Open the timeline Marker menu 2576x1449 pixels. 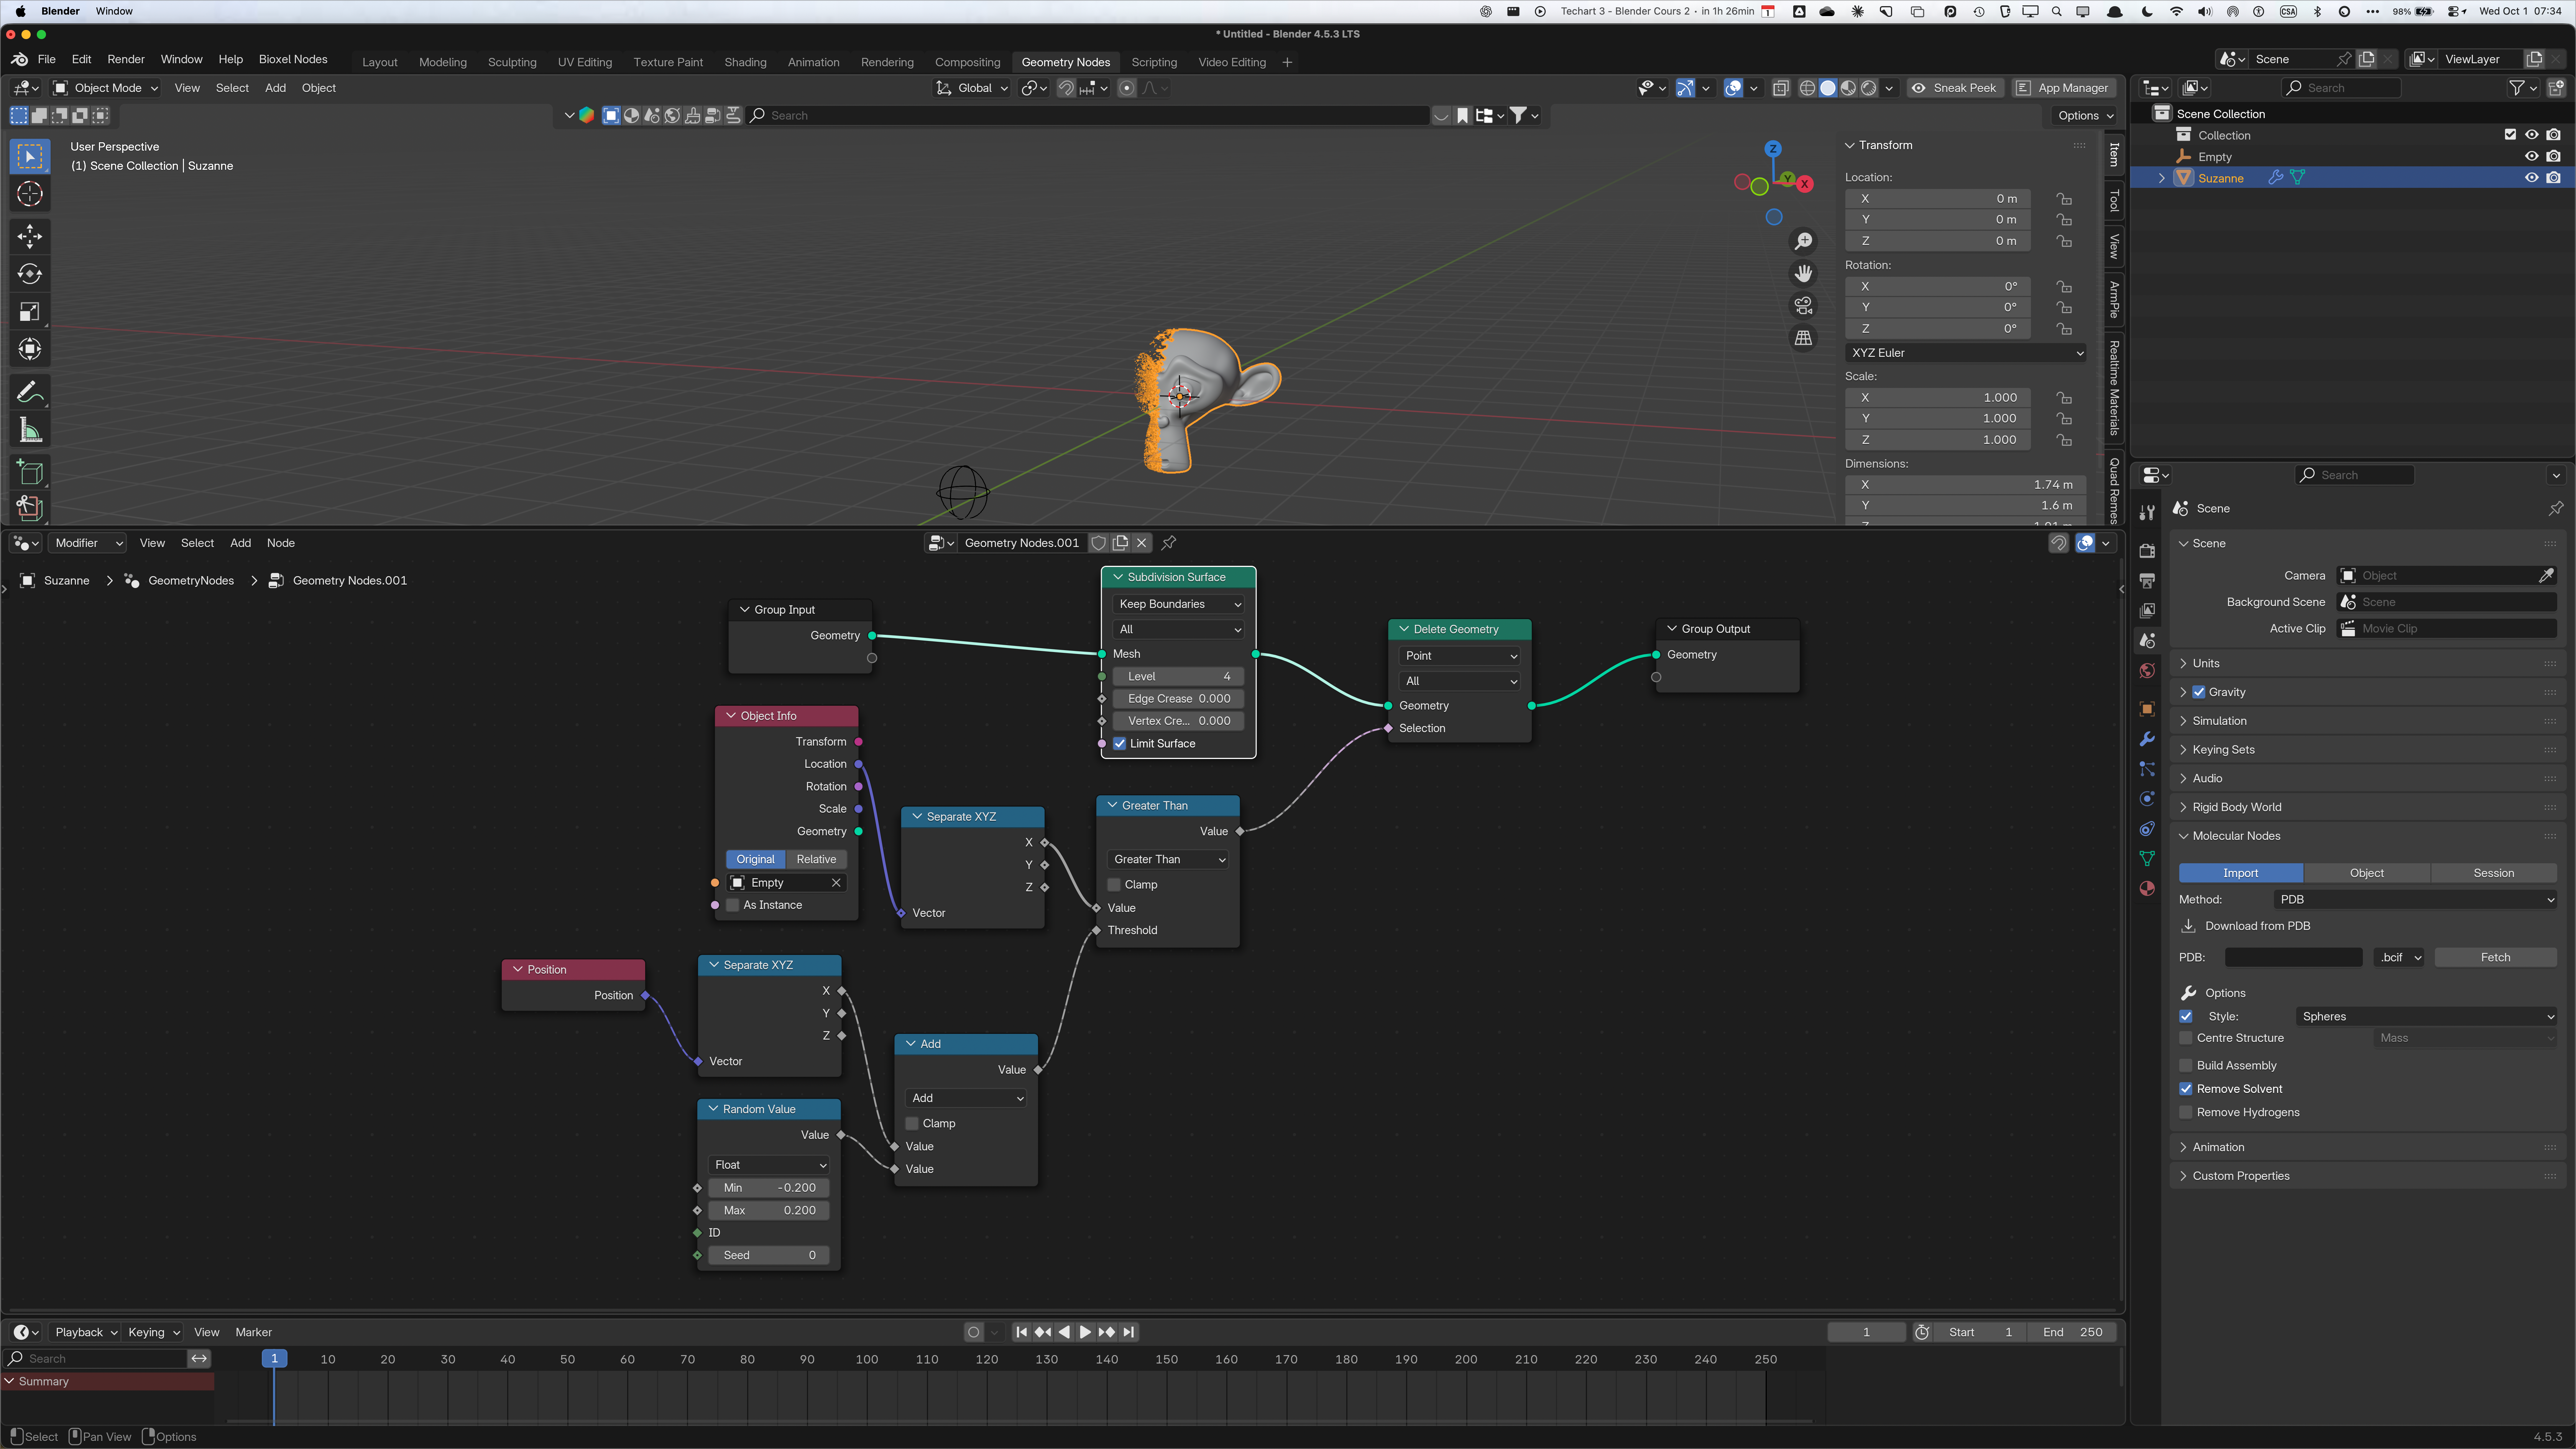click(x=253, y=1332)
